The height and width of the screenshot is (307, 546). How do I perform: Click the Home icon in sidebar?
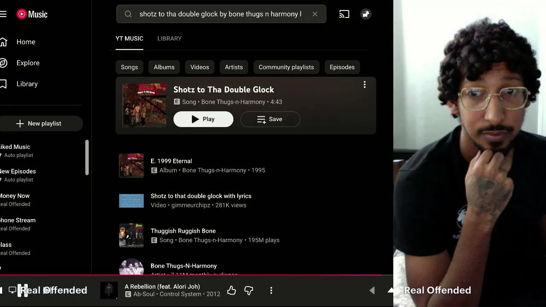pyautogui.click(x=3, y=42)
